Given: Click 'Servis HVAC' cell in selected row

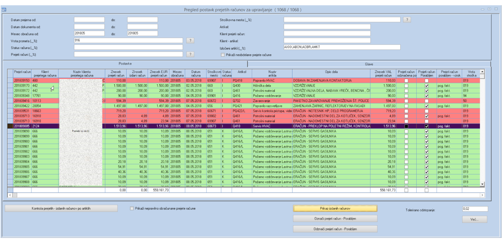Looking at the screenshot, I should point(272,126).
